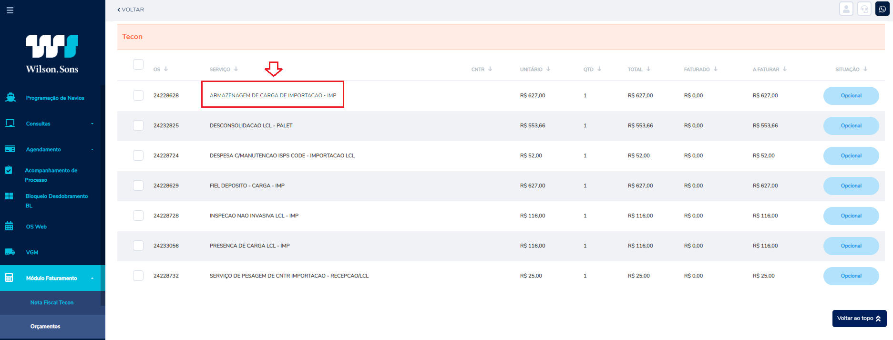893x340 pixels.
Task: Check the header select-all checkbox
Action: tap(138, 64)
